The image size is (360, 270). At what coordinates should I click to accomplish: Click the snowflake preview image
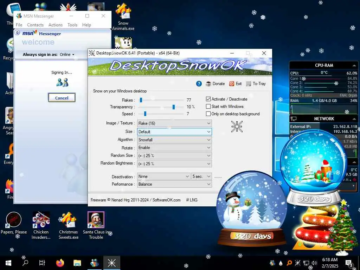pos(237,127)
